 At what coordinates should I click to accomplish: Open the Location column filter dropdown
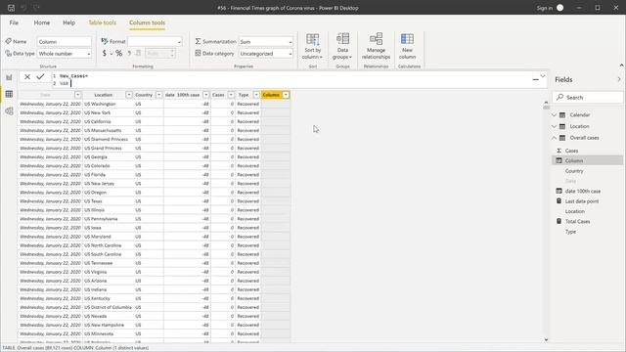click(129, 95)
